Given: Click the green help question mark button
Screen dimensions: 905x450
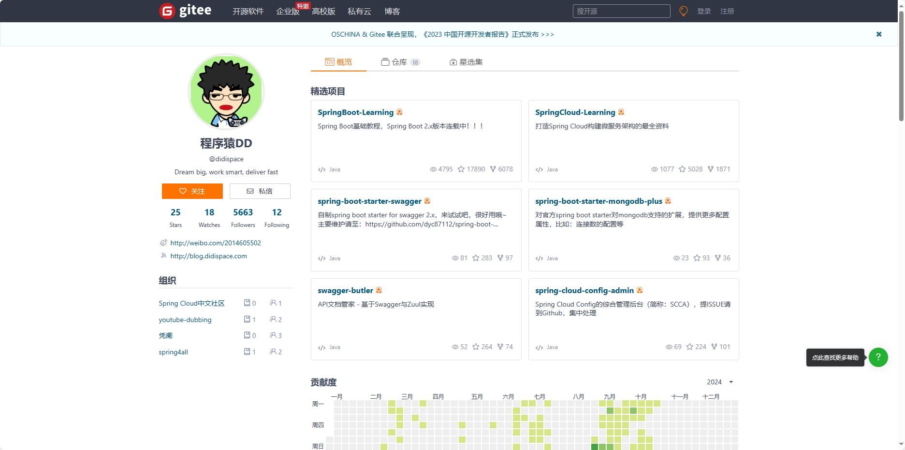Looking at the screenshot, I should tap(878, 357).
